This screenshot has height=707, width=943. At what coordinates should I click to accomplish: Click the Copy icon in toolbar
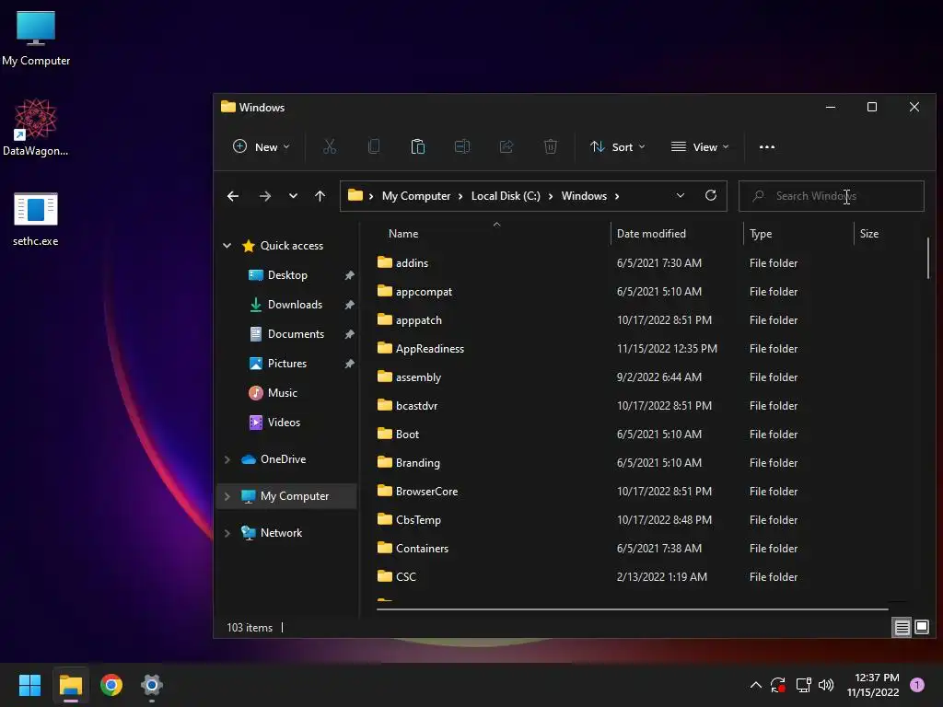click(x=374, y=146)
